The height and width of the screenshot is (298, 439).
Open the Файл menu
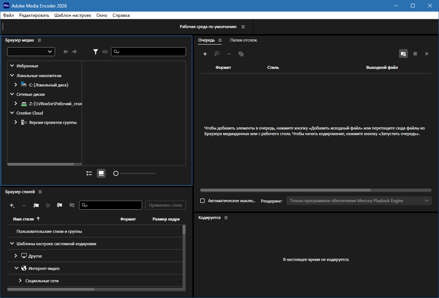pos(8,15)
